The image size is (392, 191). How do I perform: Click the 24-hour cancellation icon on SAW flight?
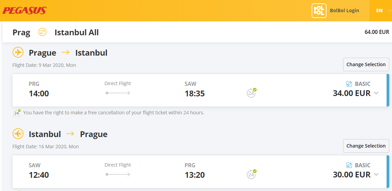251,174
